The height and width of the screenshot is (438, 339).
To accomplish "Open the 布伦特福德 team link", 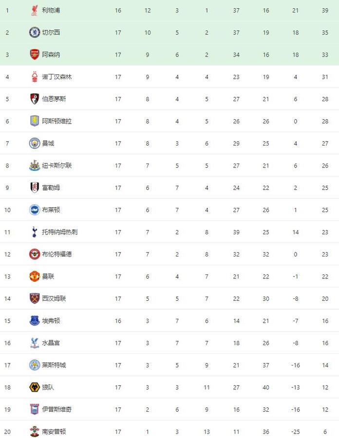I will (x=56, y=254).
